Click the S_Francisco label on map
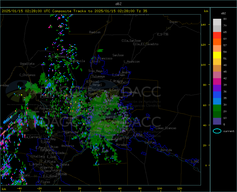Viewport: 237px width, 192px height. click(x=103, y=58)
